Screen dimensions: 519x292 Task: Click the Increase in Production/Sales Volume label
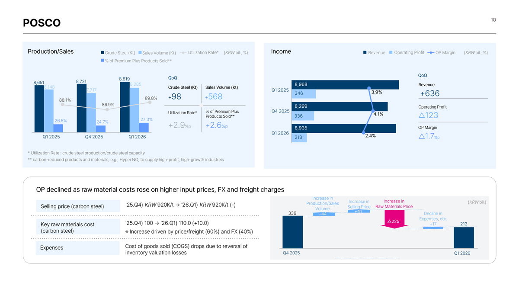(x=322, y=203)
